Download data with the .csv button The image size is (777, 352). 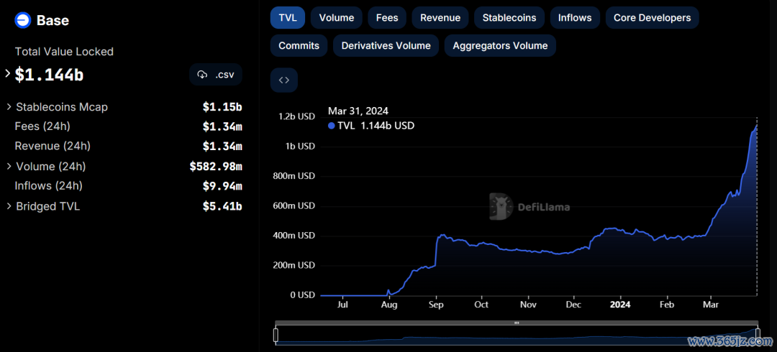point(216,75)
